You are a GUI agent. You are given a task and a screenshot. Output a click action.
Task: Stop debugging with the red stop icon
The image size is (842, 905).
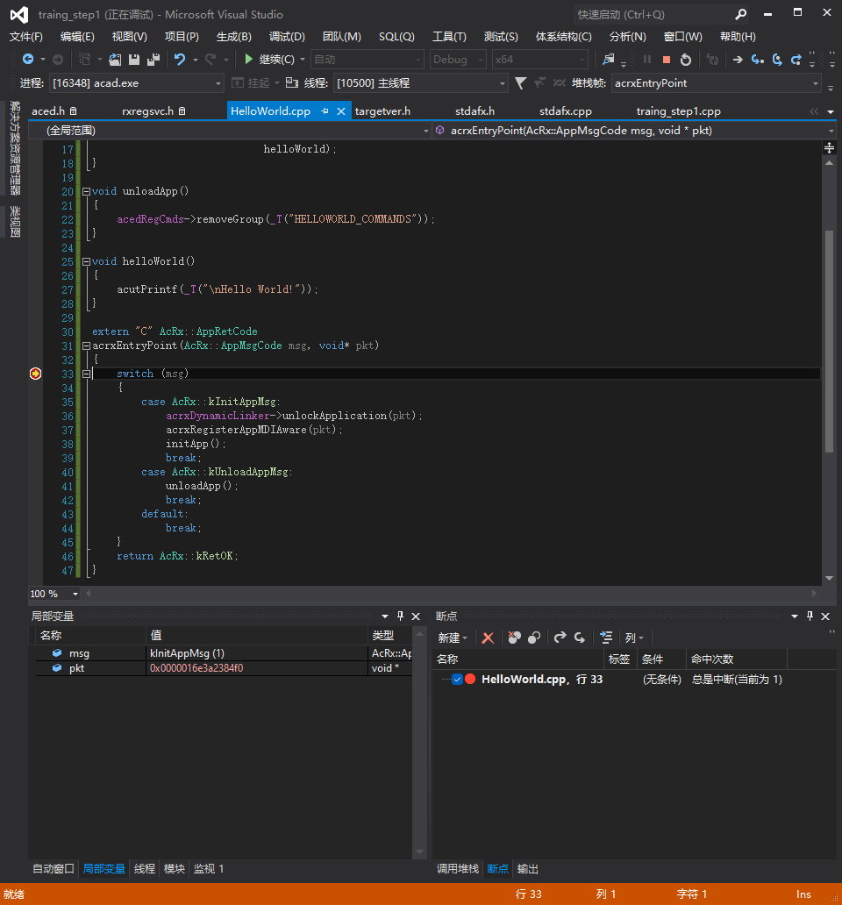click(x=667, y=60)
